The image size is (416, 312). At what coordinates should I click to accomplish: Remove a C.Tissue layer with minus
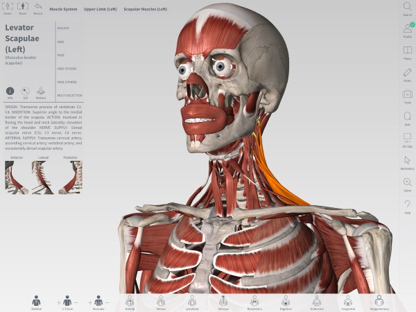(76, 302)
